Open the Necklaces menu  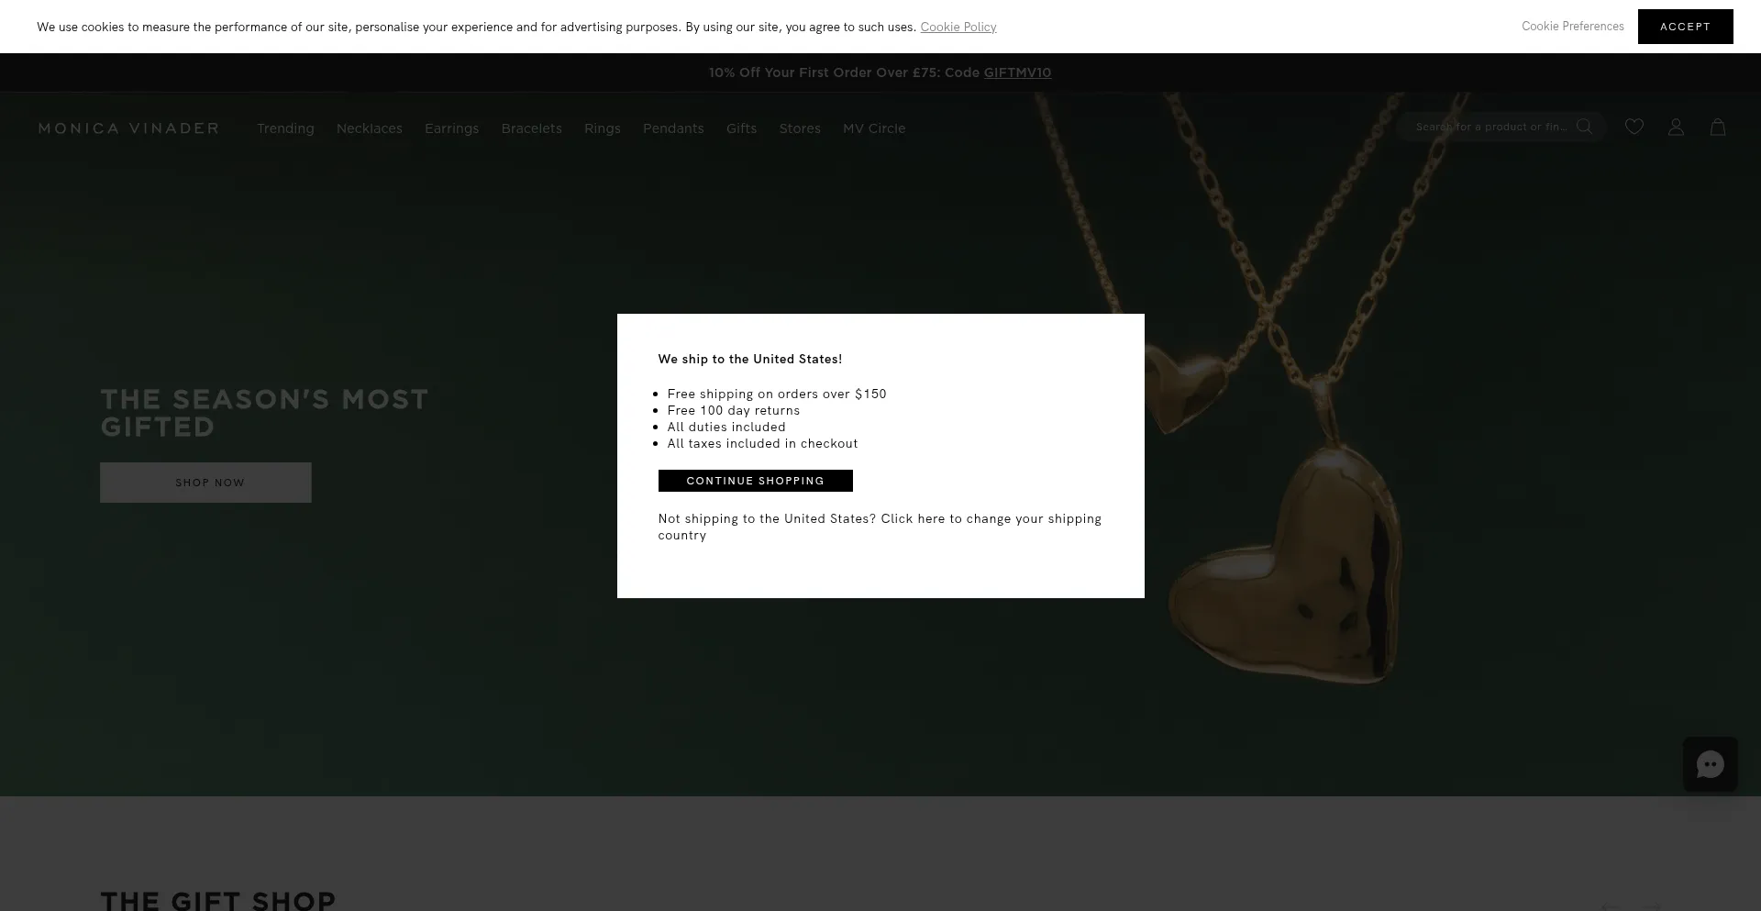[x=369, y=128]
